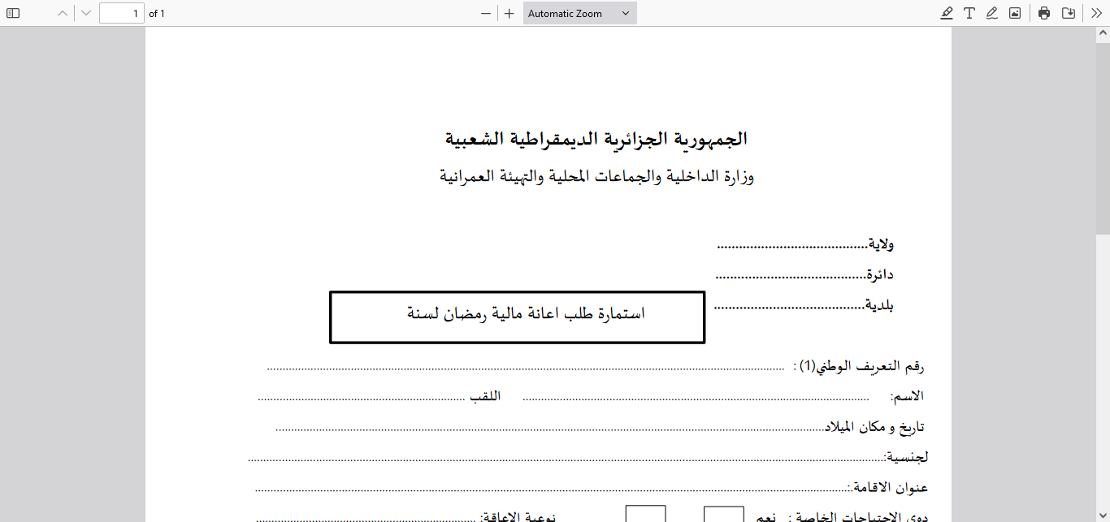Viewport: 1110px width, 522px height.
Task: Open the add image tool
Action: coord(1014,13)
